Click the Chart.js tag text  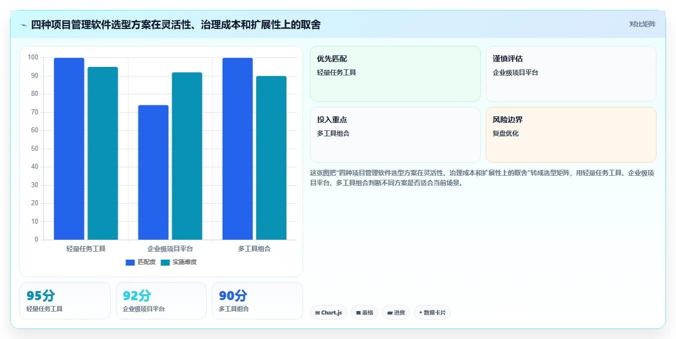click(332, 313)
